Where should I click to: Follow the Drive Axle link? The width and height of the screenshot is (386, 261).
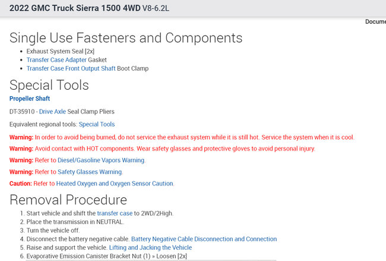52,111
